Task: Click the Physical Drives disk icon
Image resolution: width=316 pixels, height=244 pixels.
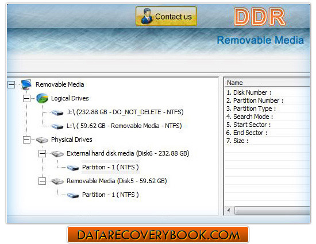Action: [42, 140]
